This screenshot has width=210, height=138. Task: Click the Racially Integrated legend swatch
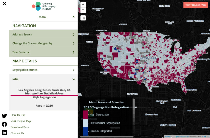[x=85, y=131]
